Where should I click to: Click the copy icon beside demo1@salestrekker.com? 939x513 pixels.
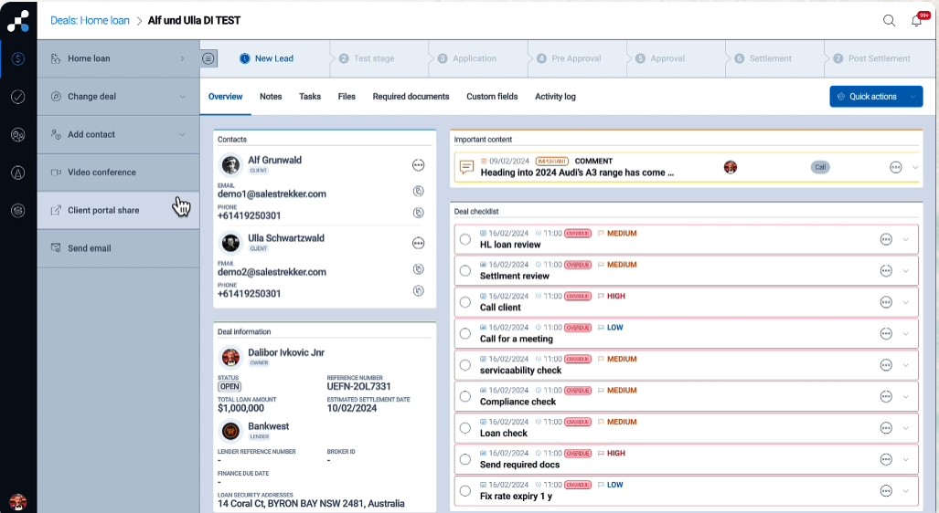point(419,192)
